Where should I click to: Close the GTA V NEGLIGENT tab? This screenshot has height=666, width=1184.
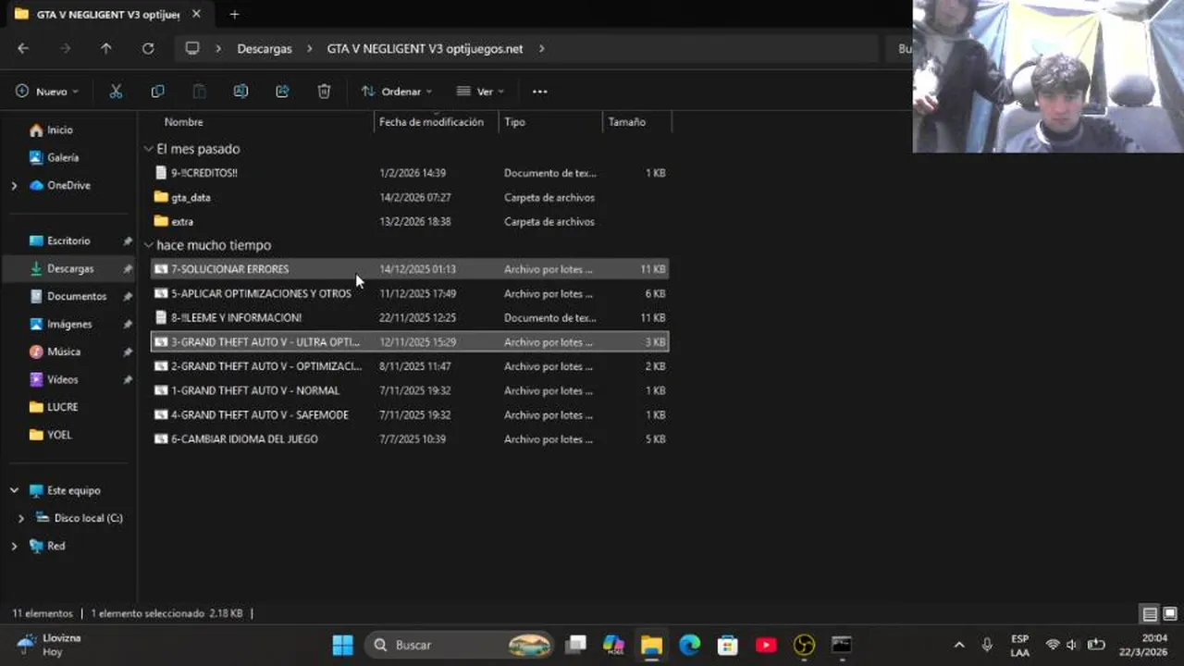pos(196,15)
